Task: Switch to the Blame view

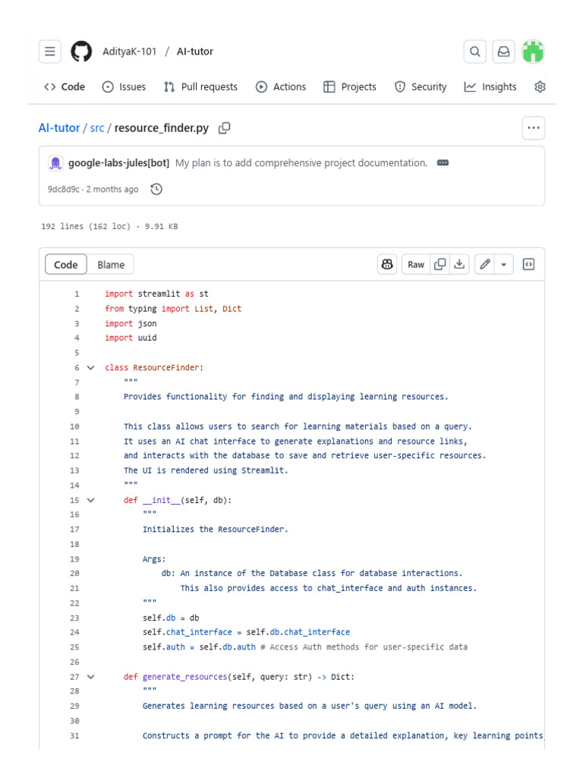Action: (x=111, y=265)
